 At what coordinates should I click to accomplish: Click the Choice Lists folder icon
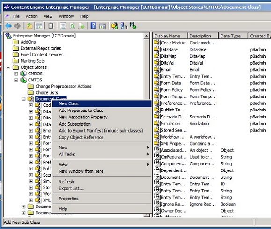pos(30,93)
